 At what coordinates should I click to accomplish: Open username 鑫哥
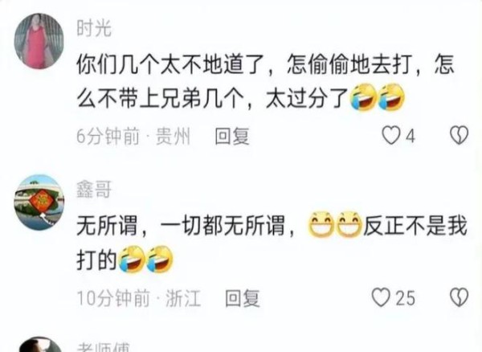coord(94,189)
